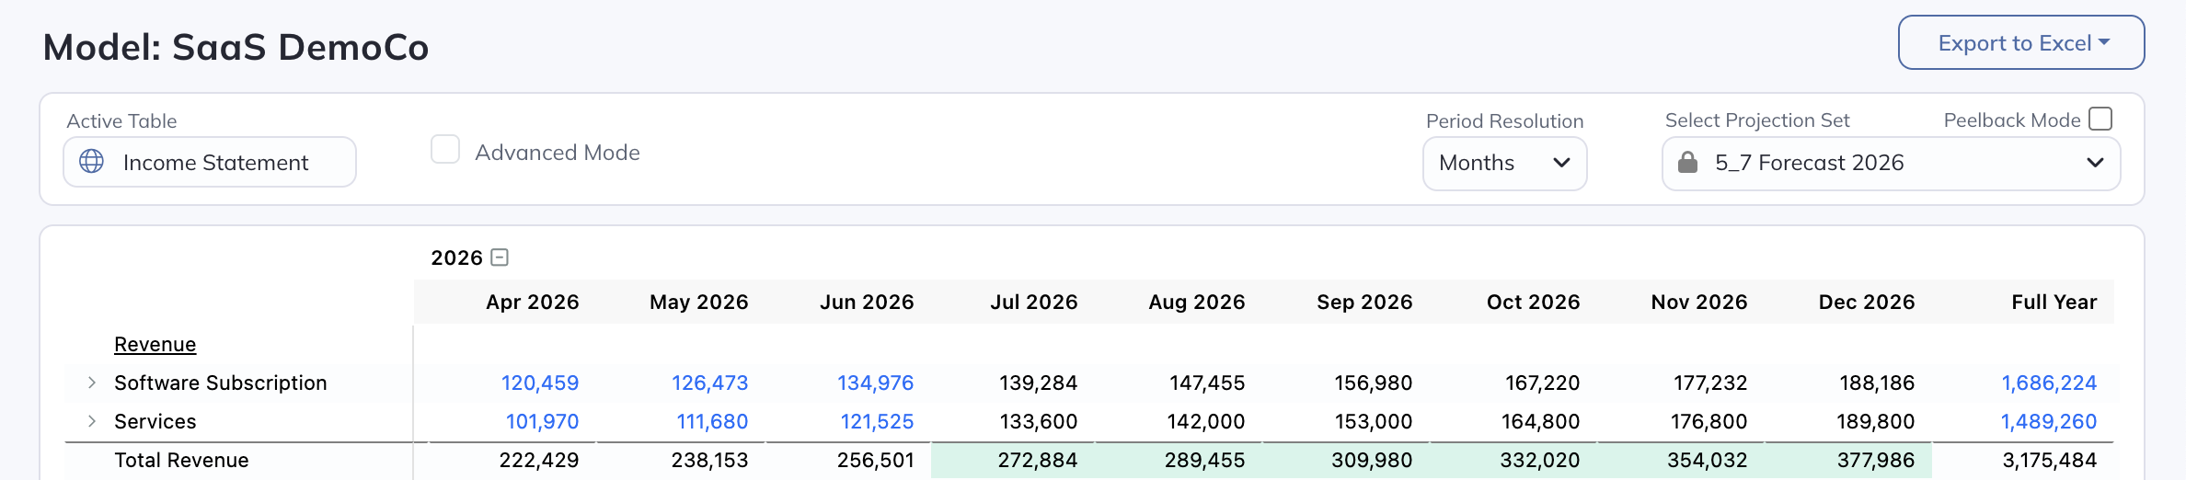
Task: Click the lock icon beside 5_7 Forecast 2026
Action: [1687, 163]
